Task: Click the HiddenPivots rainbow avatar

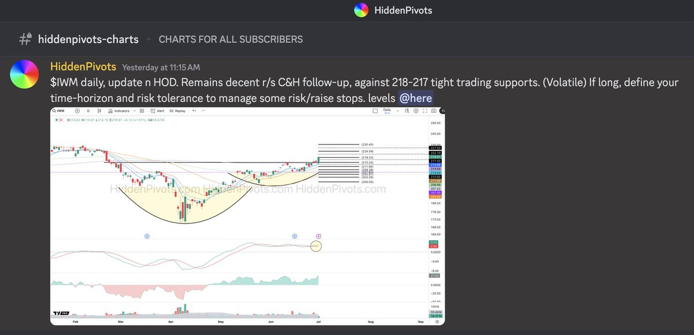Action: tap(25, 75)
